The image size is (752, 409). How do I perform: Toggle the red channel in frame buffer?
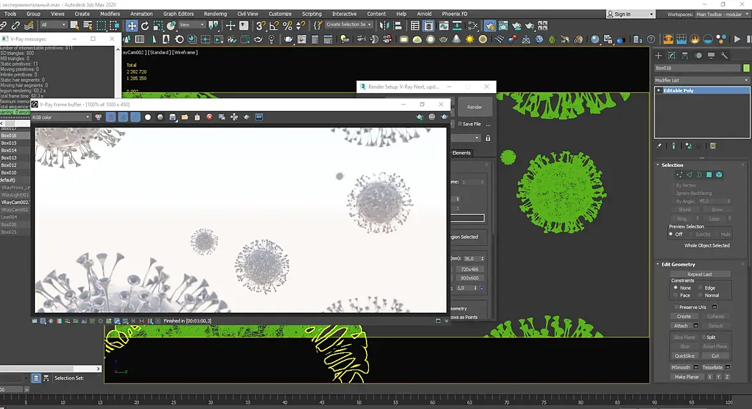111,117
